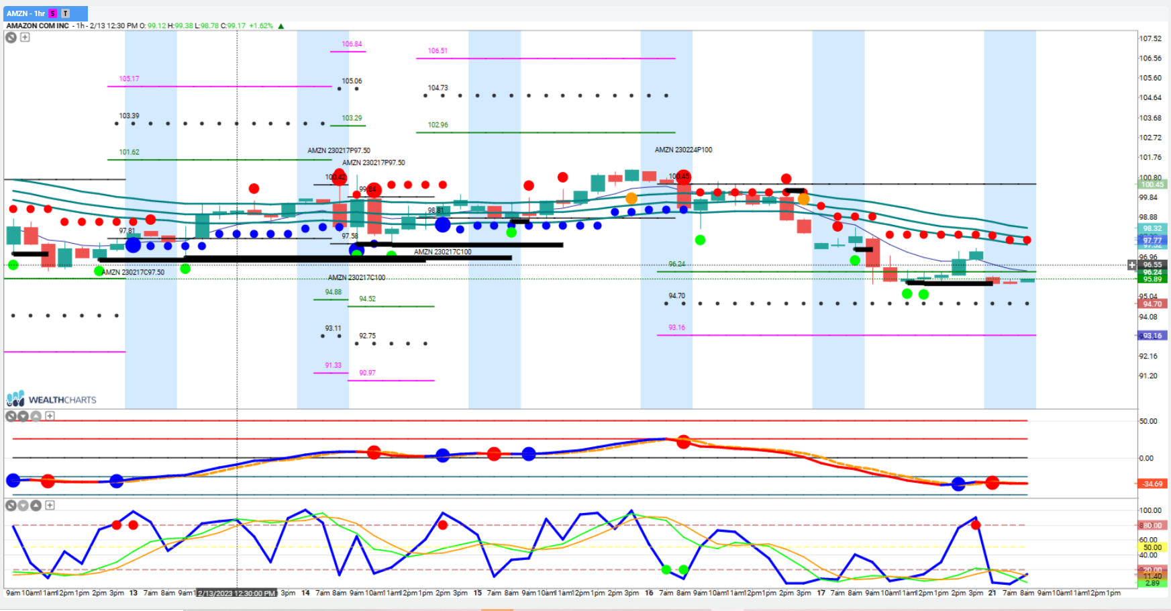
Task: Click the 103.39 dotted level label
Action: coord(129,116)
